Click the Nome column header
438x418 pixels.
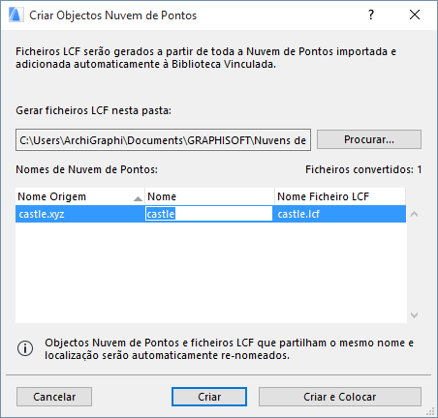209,196
